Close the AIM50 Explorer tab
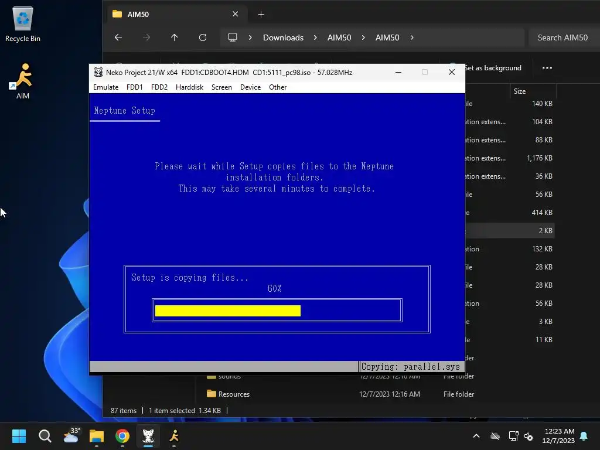This screenshot has height=450, width=600. coord(236,14)
